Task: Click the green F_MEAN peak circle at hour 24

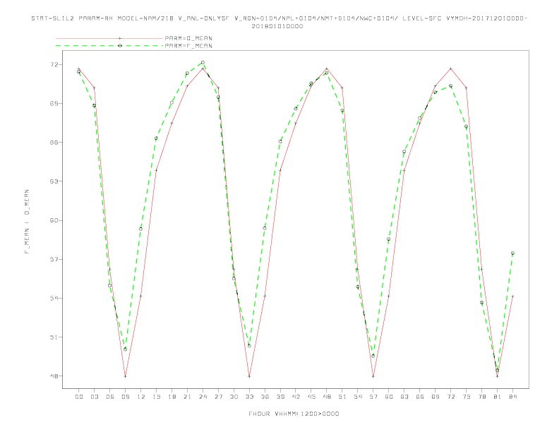Action: (x=203, y=62)
